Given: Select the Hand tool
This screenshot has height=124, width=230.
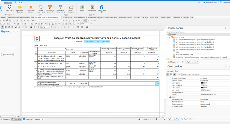Looking at the screenshot, I should click(x=31, y=27).
